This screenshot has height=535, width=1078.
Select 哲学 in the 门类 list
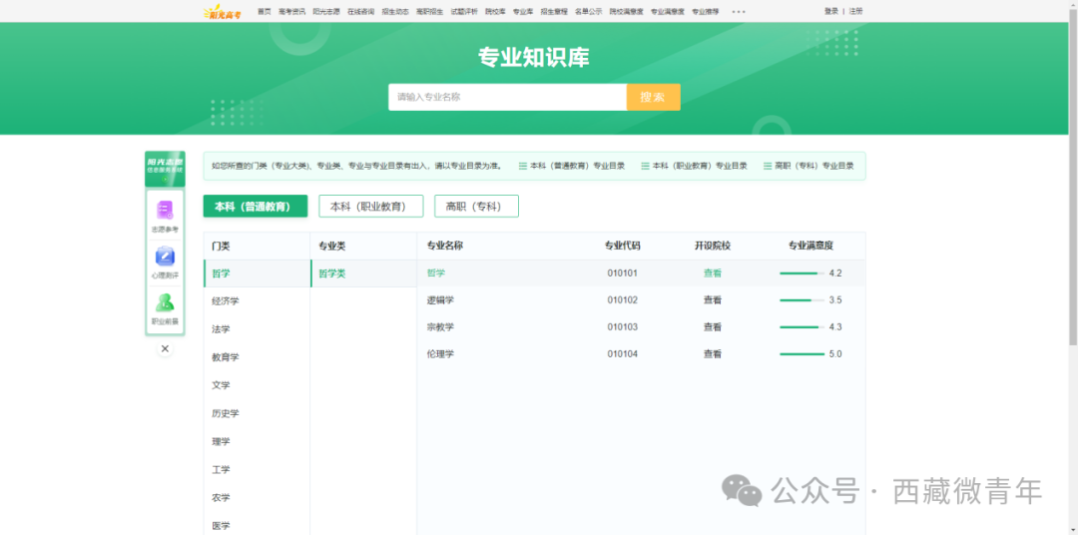pyautogui.click(x=258, y=273)
